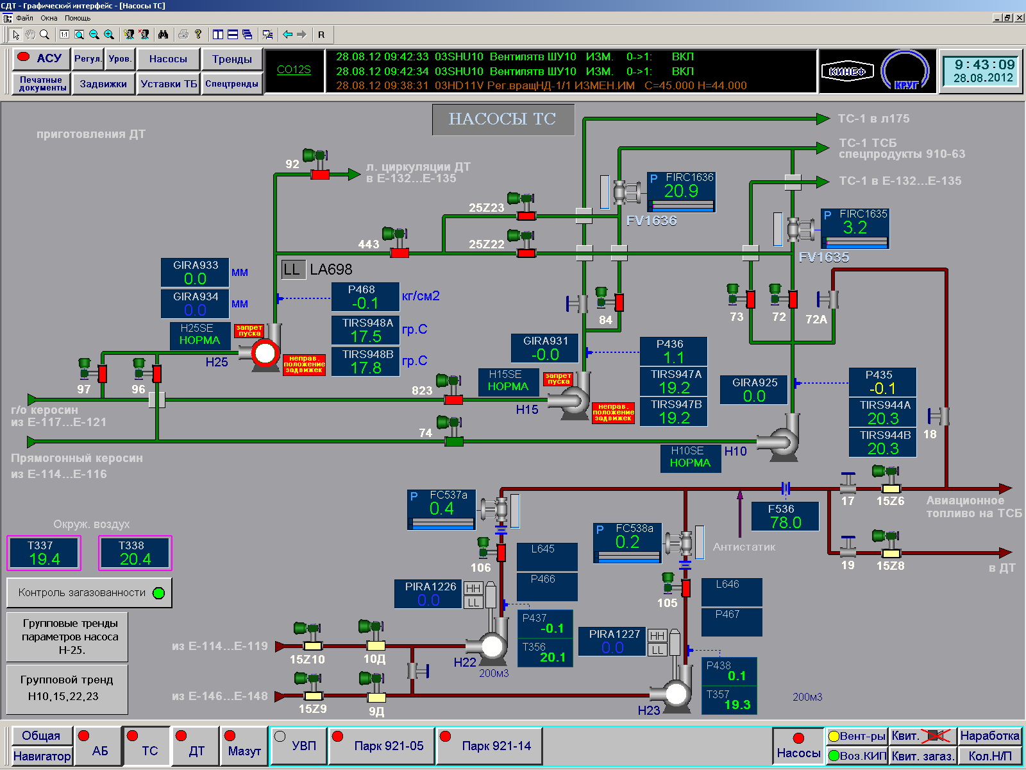Click the binoculars search icon in toolbar
Viewport: 1026px width, 770px height.
[163, 35]
